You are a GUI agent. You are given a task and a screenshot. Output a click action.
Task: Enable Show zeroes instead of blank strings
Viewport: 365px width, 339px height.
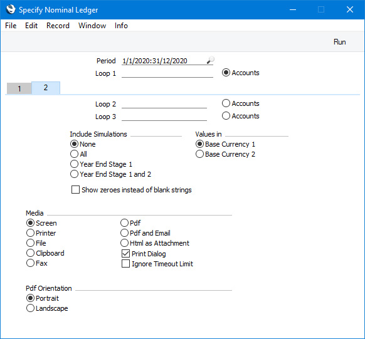(x=75, y=190)
